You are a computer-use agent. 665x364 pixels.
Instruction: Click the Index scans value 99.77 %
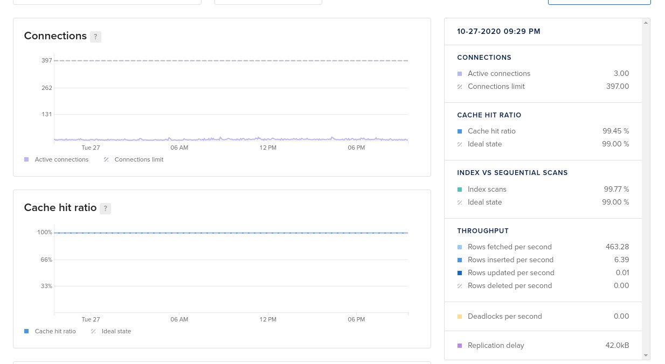tap(616, 190)
